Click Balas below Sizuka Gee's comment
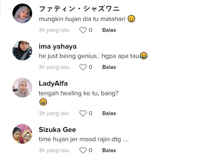Viewport: 206px width, 159px height. (109, 151)
